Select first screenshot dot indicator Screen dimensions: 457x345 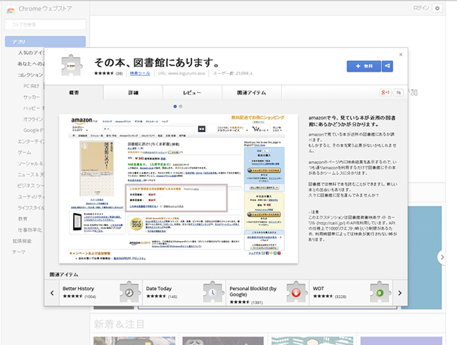click(x=175, y=107)
